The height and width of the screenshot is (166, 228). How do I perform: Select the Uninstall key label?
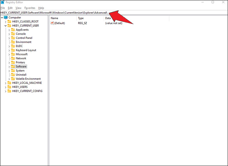tap(21, 75)
